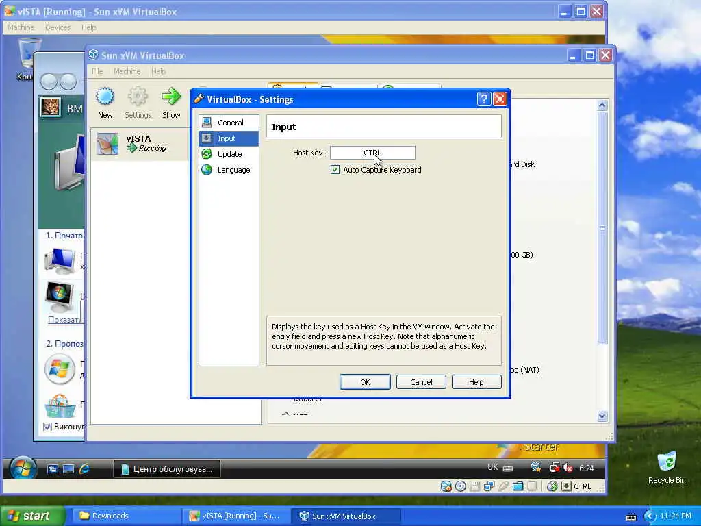Viewport: 701px width, 526px height.
Task: Click Vista switch-windows quick launch icon
Action: (53, 468)
